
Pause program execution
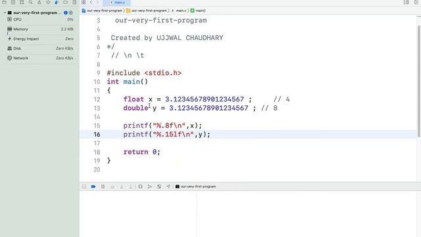pyautogui.click(x=103, y=186)
